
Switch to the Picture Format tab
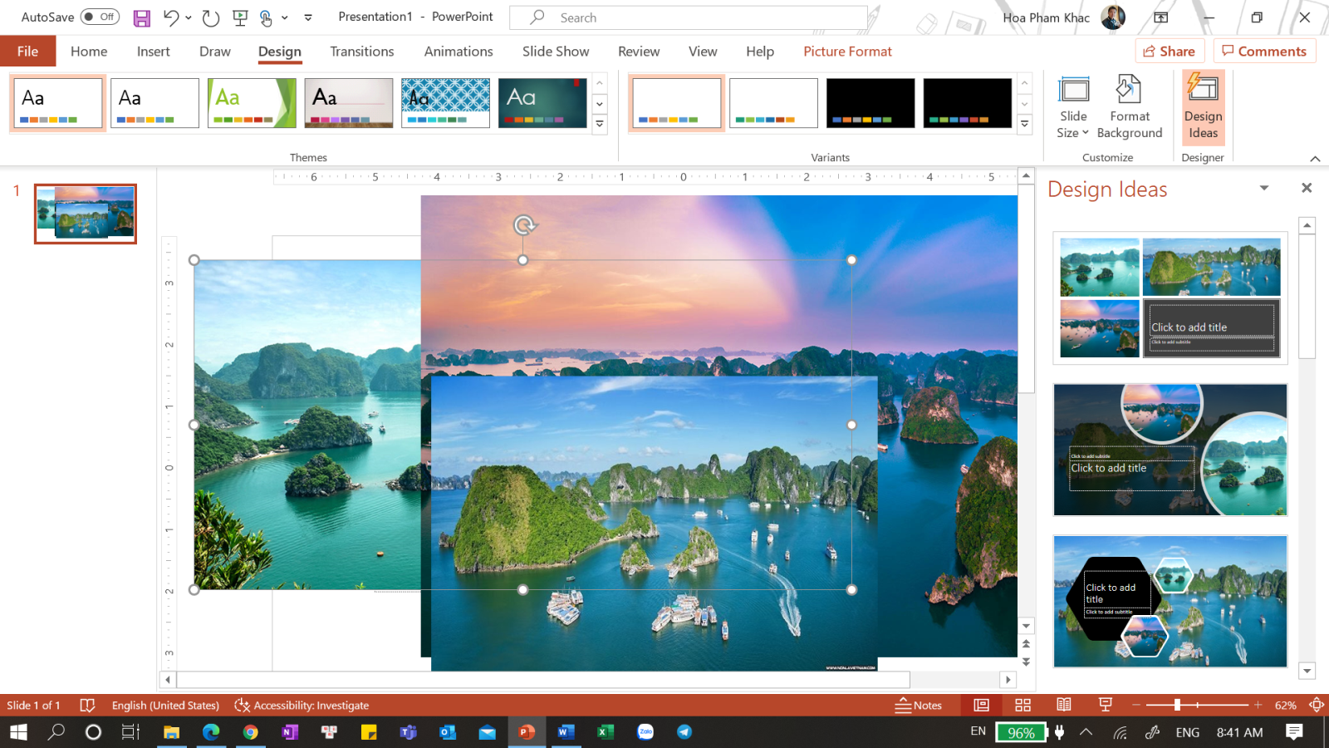(847, 51)
